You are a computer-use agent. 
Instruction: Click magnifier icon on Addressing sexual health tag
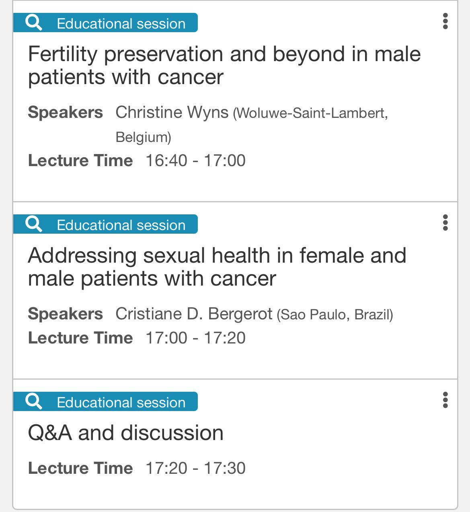(34, 224)
